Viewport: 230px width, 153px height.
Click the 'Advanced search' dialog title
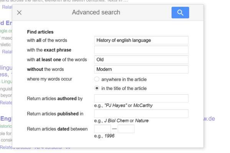click(x=96, y=13)
